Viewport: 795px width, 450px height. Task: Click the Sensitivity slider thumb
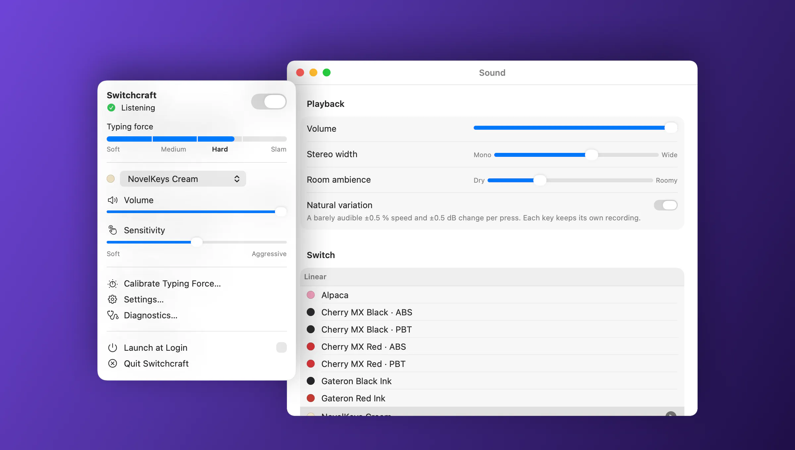(197, 242)
